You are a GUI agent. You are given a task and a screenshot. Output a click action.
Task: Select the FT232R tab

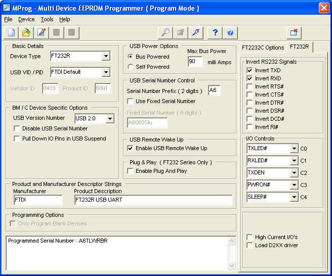[x=300, y=47]
